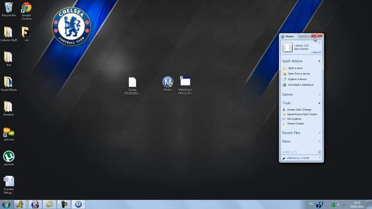372x209 pixels.
Task: Click the Modio taskbar button
Action: pos(78,204)
